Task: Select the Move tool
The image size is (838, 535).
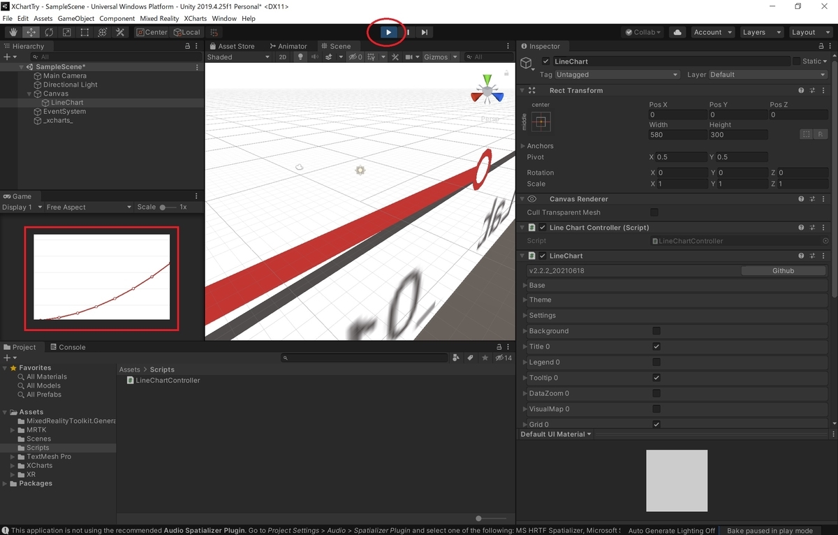Action: click(31, 32)
